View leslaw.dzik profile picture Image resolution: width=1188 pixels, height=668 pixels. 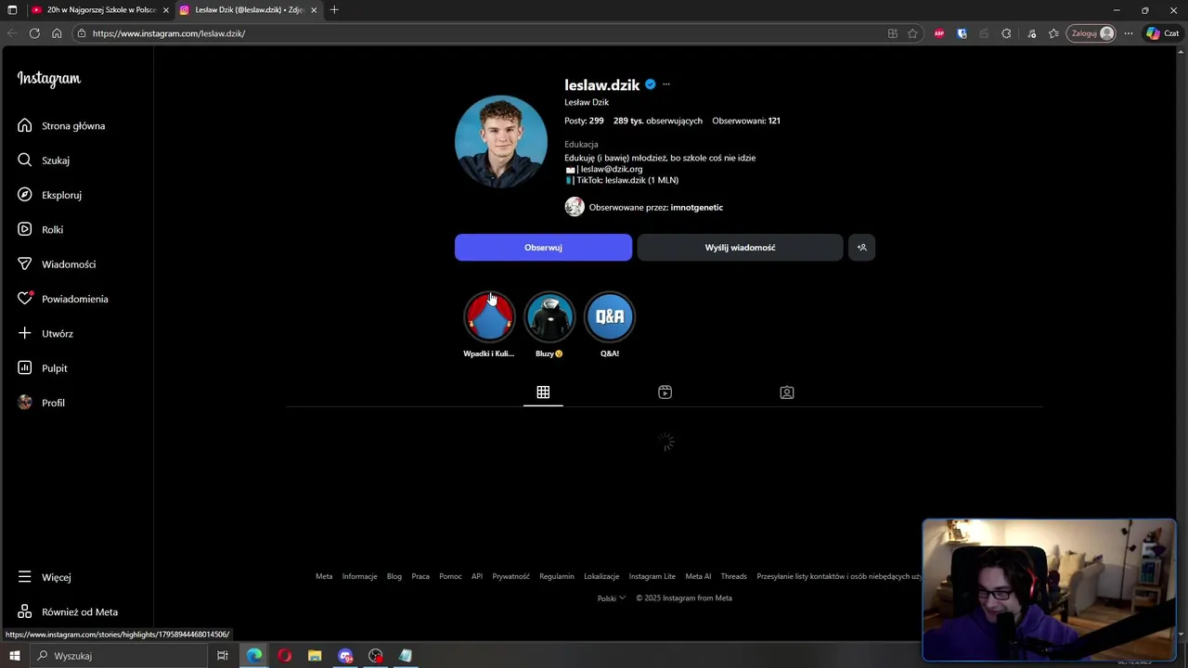pos(501,142)
